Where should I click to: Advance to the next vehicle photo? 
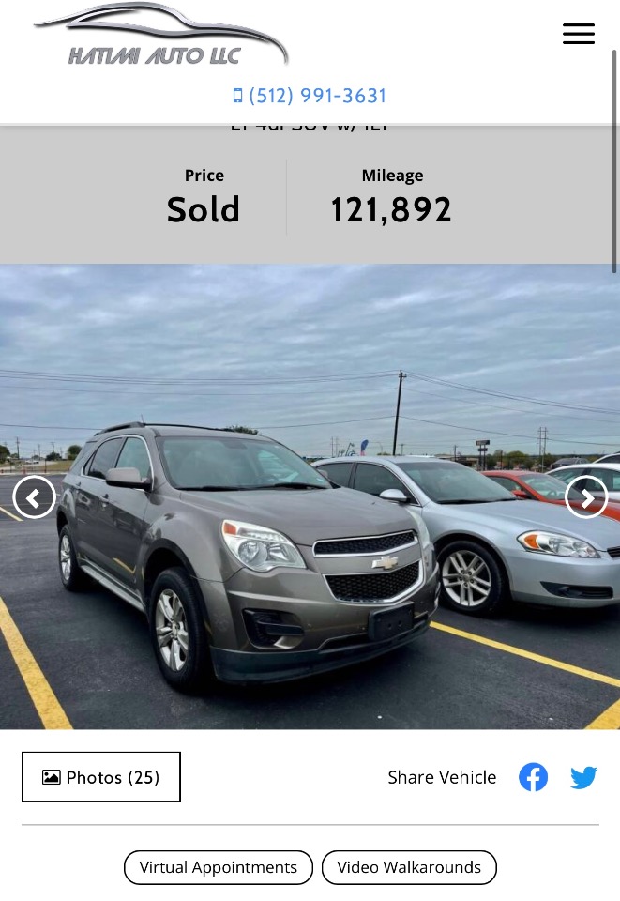tap(586, 497)
